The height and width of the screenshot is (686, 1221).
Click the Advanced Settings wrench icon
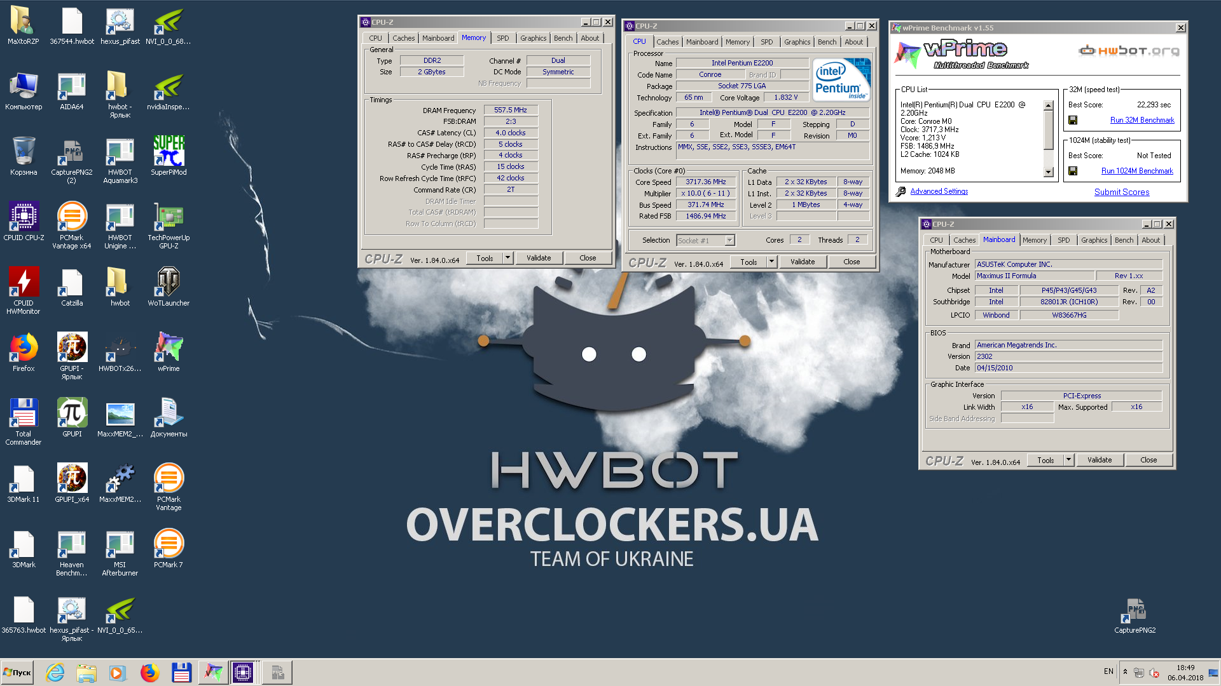[901, 191]
